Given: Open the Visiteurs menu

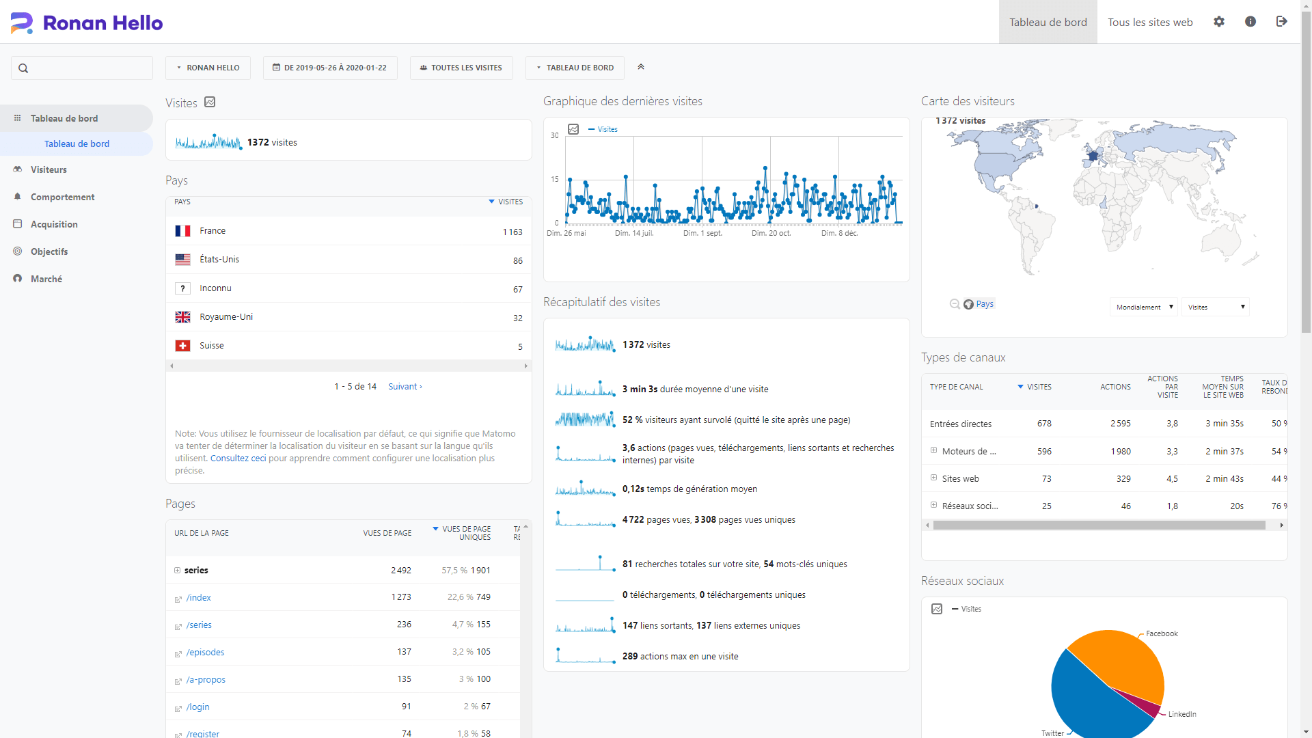Looking at the screenshot, I should (49, 169).
